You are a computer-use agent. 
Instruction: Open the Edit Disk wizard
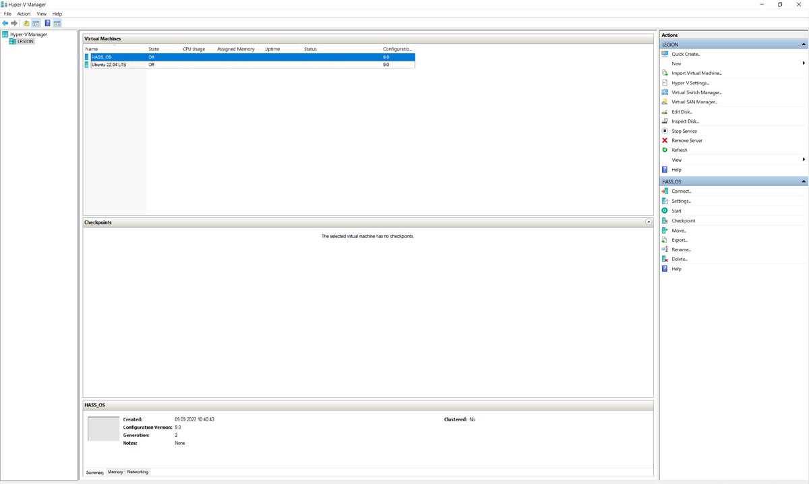coord(682,112)
